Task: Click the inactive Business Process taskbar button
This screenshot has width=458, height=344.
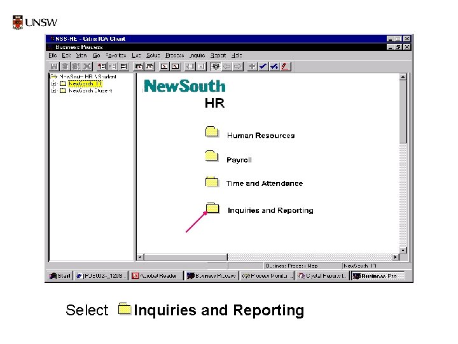Action: click(211, 276)
